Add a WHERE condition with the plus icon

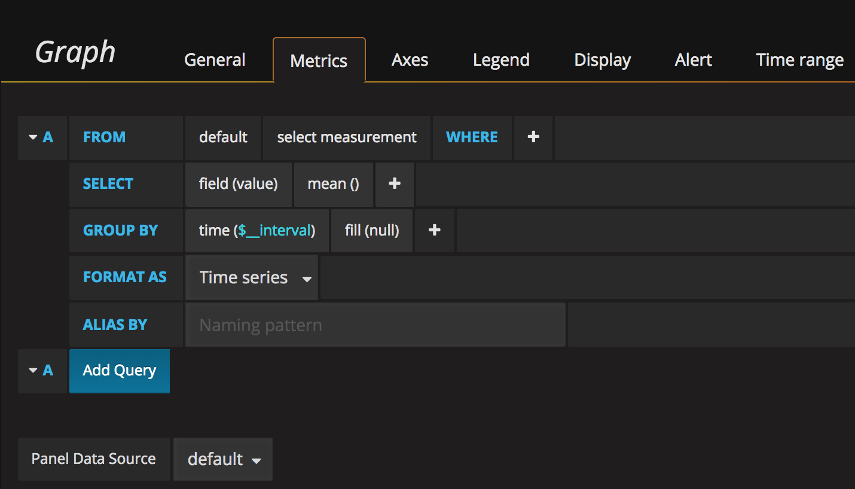tap(533, 137)
